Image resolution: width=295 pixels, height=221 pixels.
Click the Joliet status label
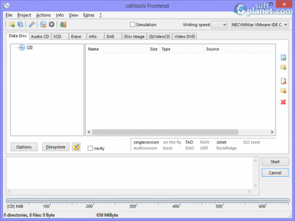point(221,142)
